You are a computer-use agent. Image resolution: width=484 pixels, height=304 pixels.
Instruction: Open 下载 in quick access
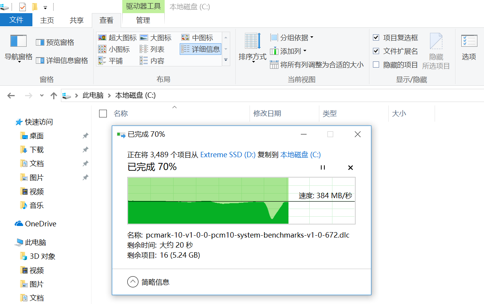32,150
